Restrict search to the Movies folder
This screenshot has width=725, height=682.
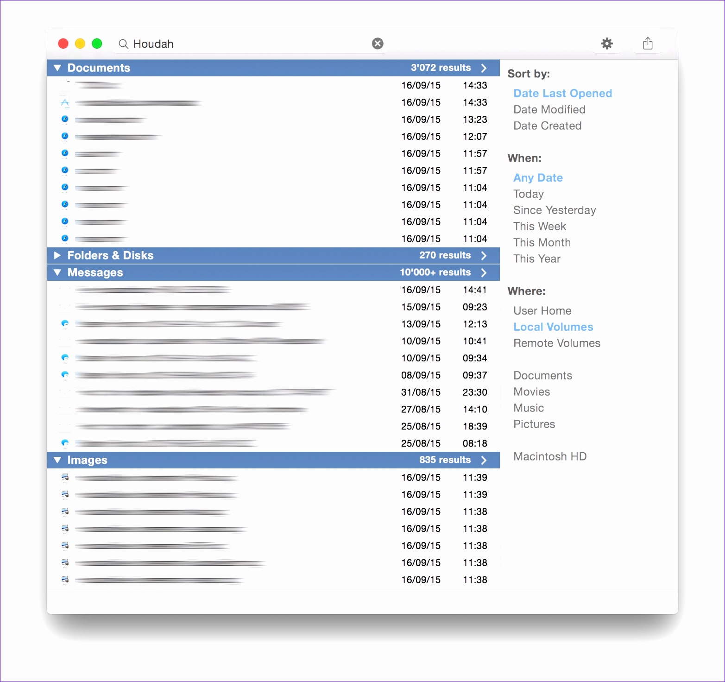click(532, 392)
